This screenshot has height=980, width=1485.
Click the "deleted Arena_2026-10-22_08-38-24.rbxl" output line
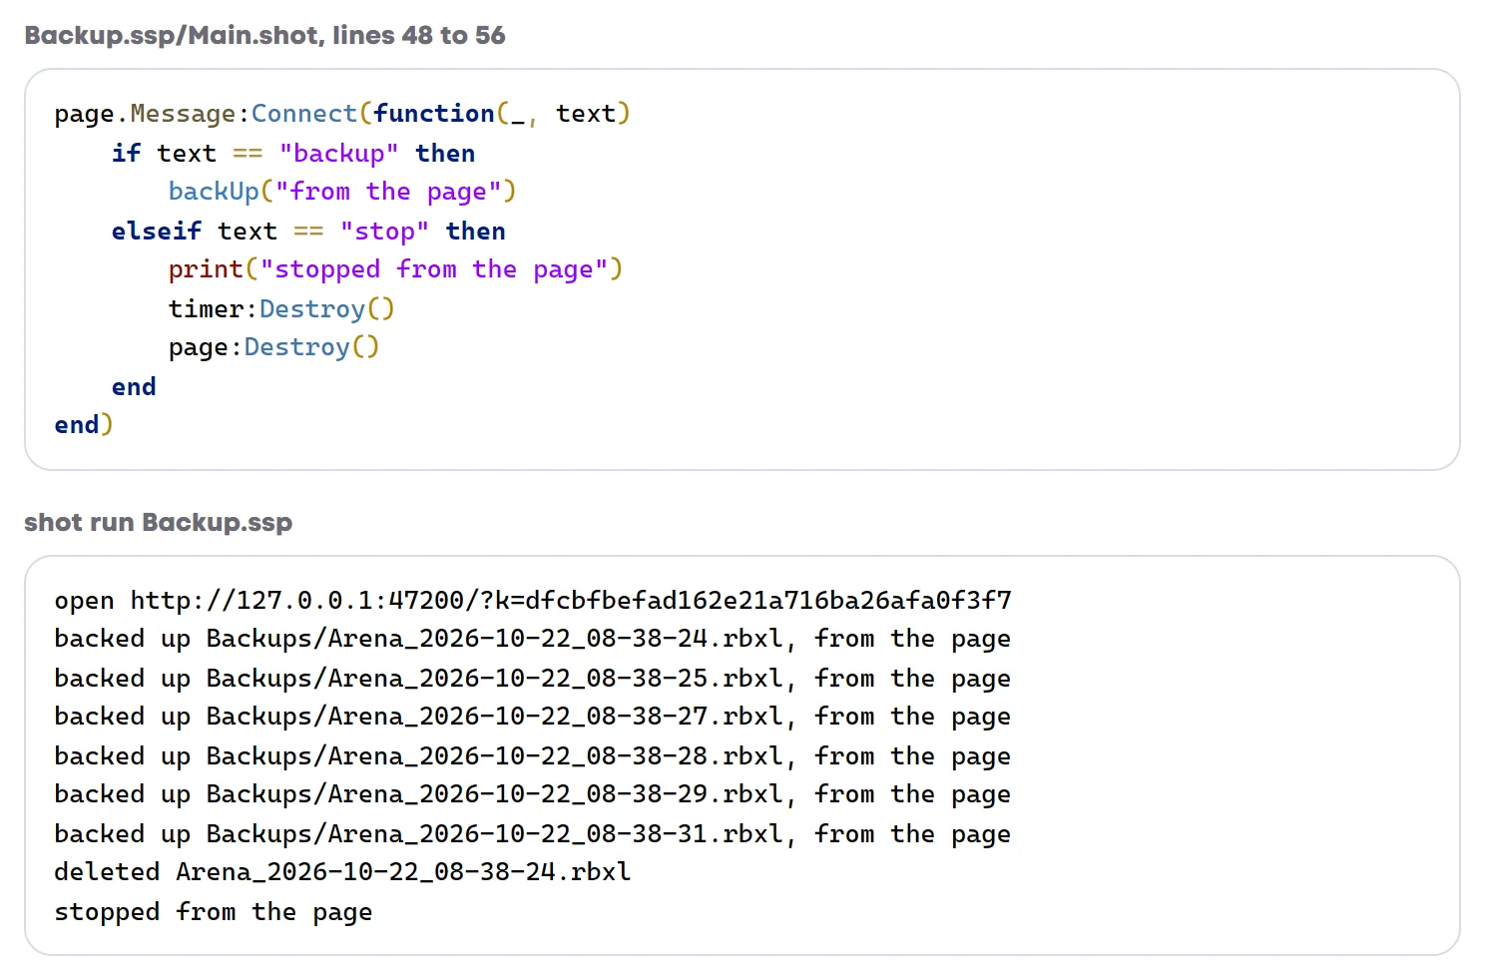[x=342, y=872]
